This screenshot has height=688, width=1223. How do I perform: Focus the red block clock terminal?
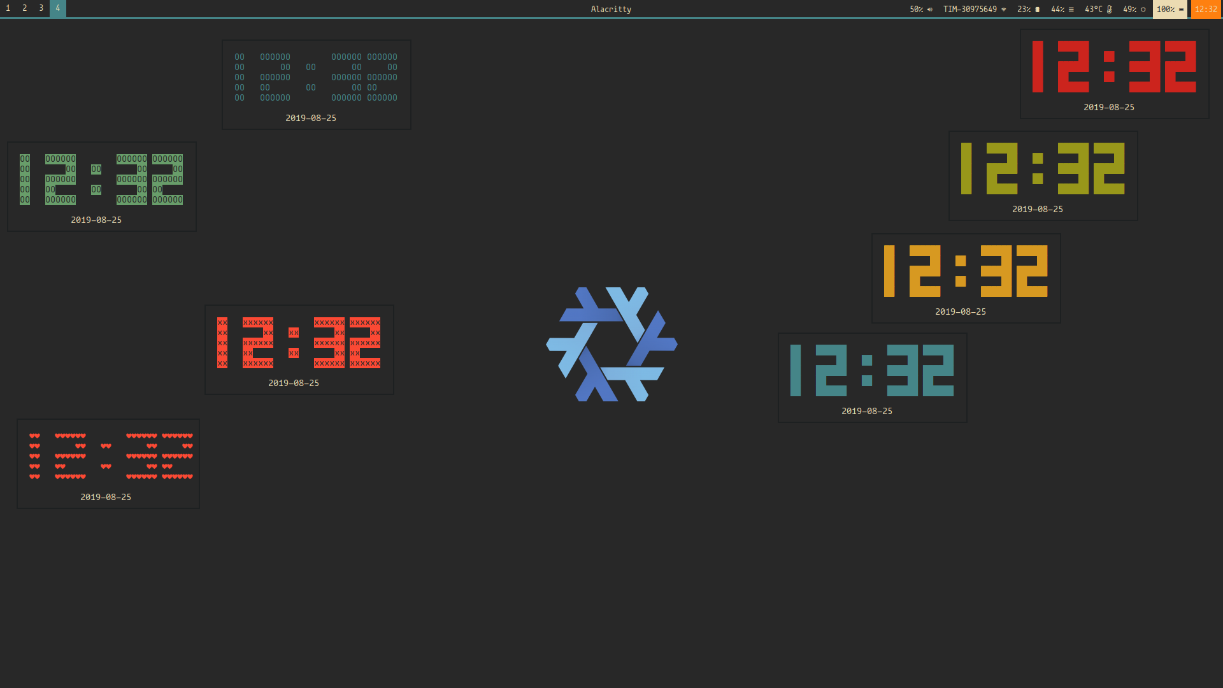1114,74
